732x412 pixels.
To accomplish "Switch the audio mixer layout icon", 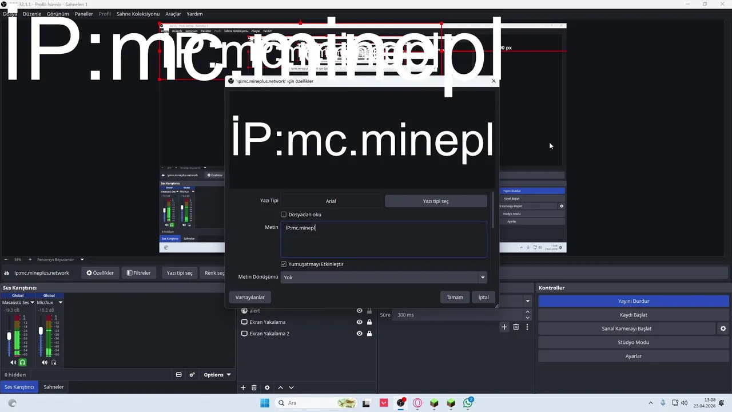I will tap(178, 375).
